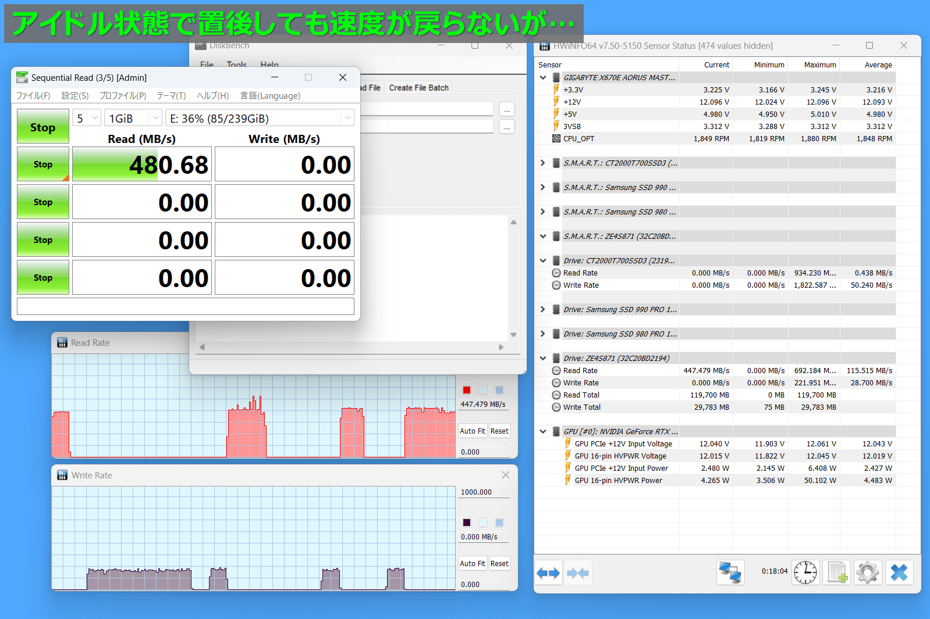The height and width of the screenshot is (619, 930).
Task: Click Auto Fit in the Read Rate graph
Action: click(472, 431)
